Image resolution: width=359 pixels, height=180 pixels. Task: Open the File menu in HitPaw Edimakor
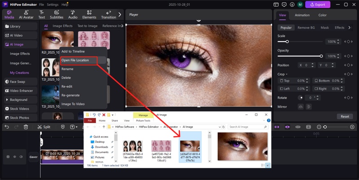[x=41, y=4]
